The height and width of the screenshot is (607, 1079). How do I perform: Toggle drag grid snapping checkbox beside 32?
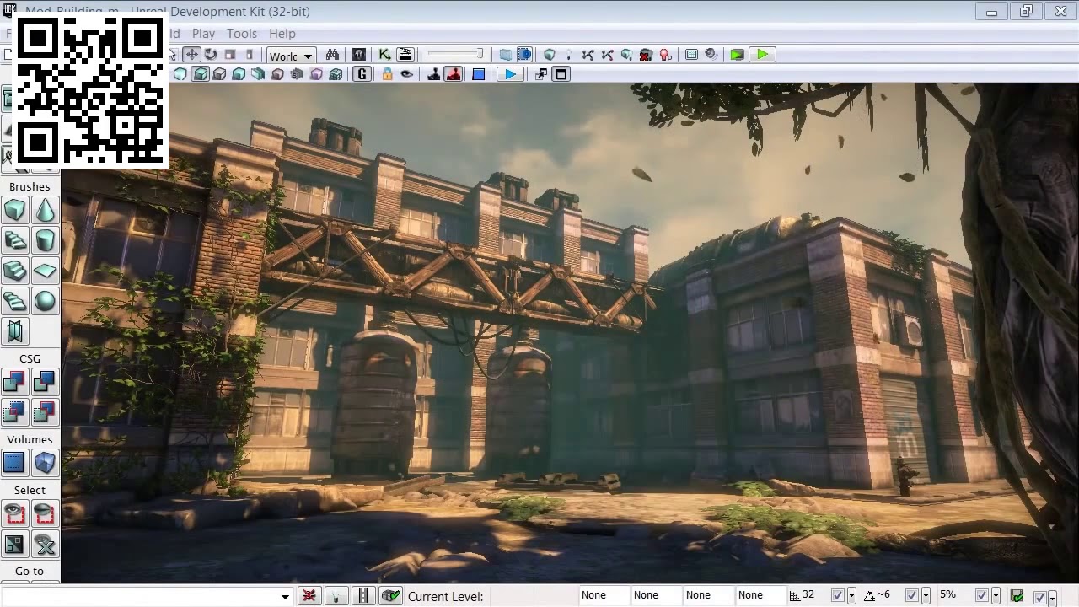tap(837, 596)
